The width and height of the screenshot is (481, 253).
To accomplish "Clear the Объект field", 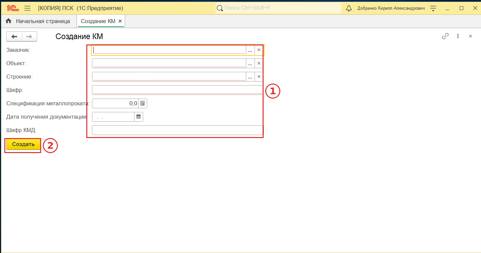I will tap(259, 63).
